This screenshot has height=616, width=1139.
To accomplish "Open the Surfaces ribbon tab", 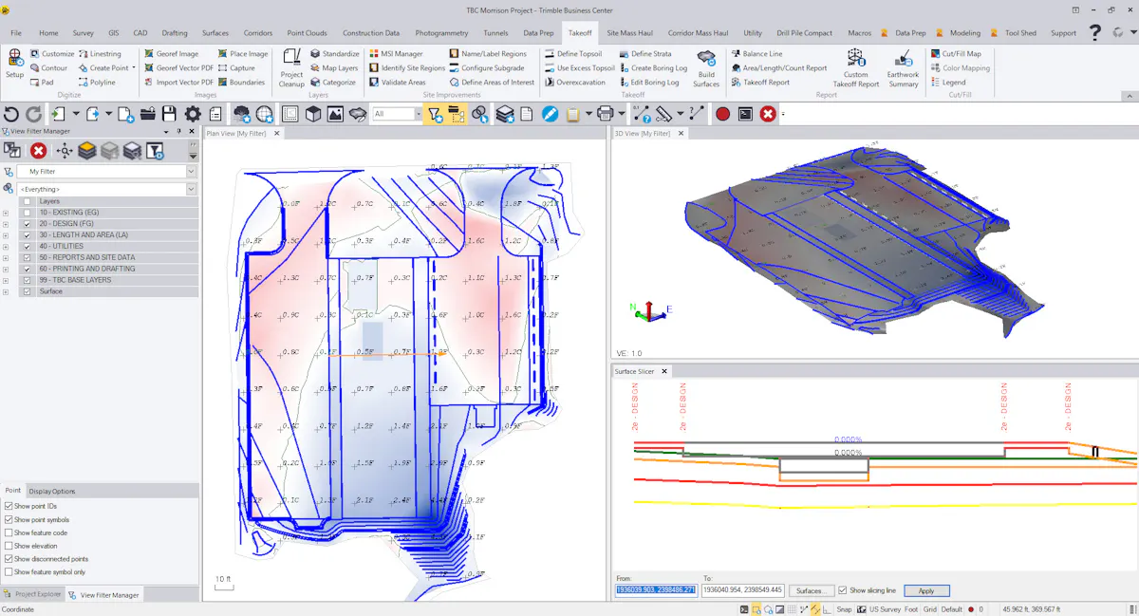I will click(x=215, y=33).
